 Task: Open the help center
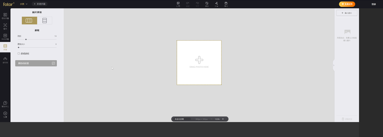point(5,104)
